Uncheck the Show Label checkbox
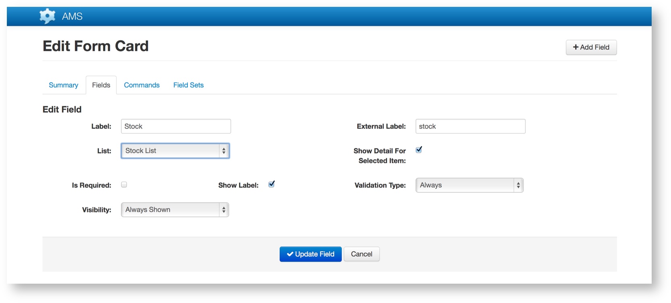Viewport: 671px width, 303px height. 272,184
